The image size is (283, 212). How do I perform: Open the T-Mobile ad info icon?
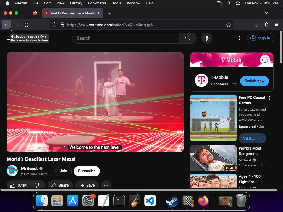click(265, 60)
